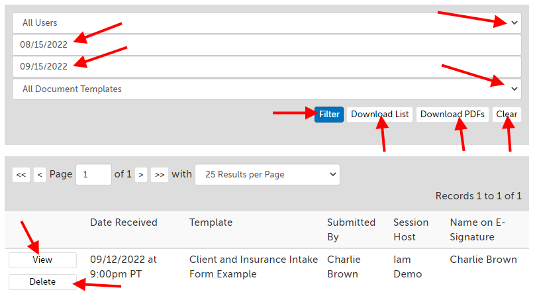Image resolution: width=537 pixels, height=294 pixels.
Task: Click the Download List button
Action: (x=379, y=115)
